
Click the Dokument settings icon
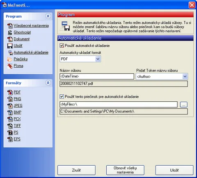(10, 39)
